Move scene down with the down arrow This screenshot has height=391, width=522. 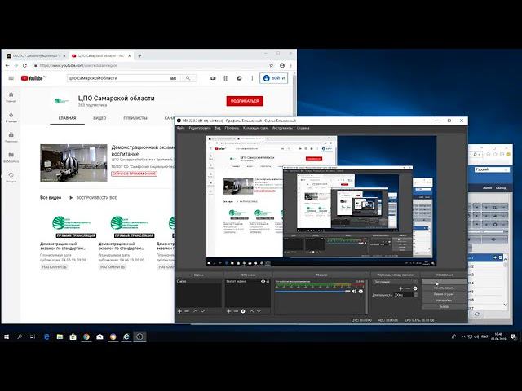coord(202,311)
